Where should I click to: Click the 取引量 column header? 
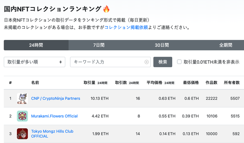89,83
